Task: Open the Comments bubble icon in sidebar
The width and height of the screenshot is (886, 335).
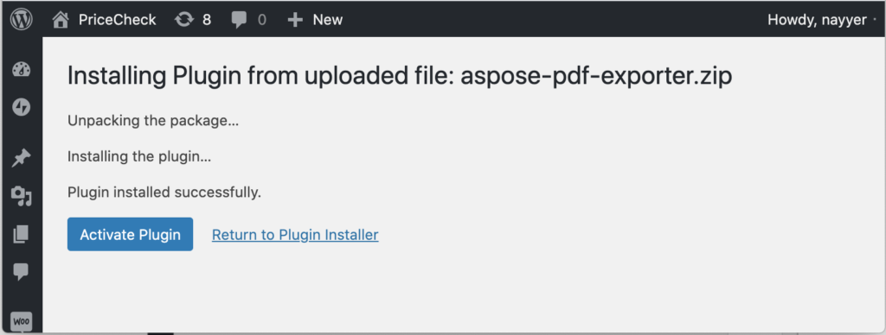Action: click(21, 272)
